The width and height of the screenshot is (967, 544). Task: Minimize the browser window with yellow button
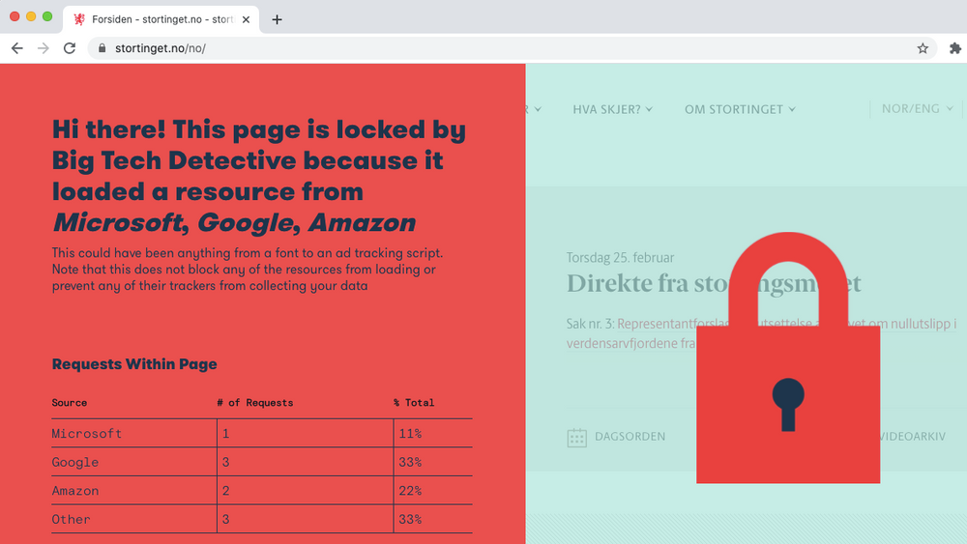pos(31,16)
